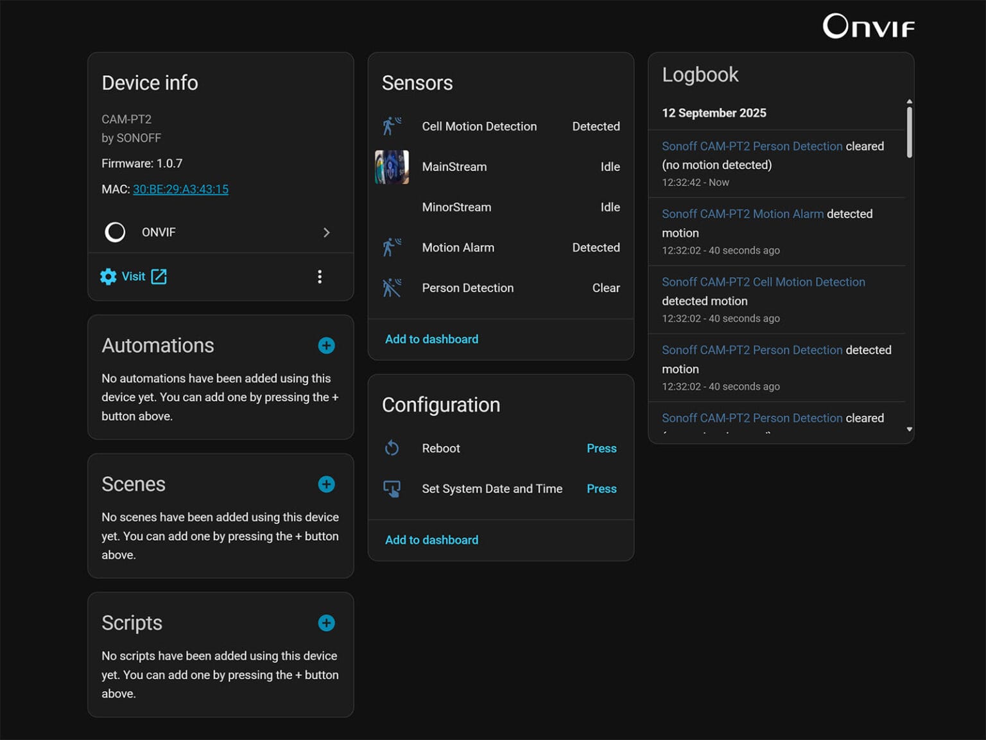Click the settings gear icon beside Visit

pyautogui.click(x=108, y=277)
